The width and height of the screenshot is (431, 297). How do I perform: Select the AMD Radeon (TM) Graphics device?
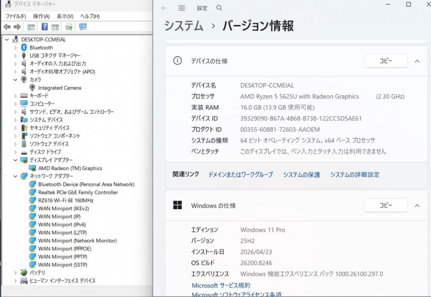(x=70, y=168)
